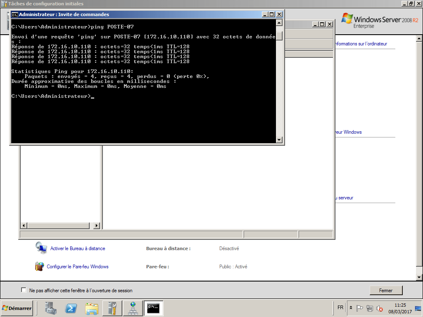423x317 pixels.
Task: Expand the hidden tray icons chevron
Action: tap(351, 308)
